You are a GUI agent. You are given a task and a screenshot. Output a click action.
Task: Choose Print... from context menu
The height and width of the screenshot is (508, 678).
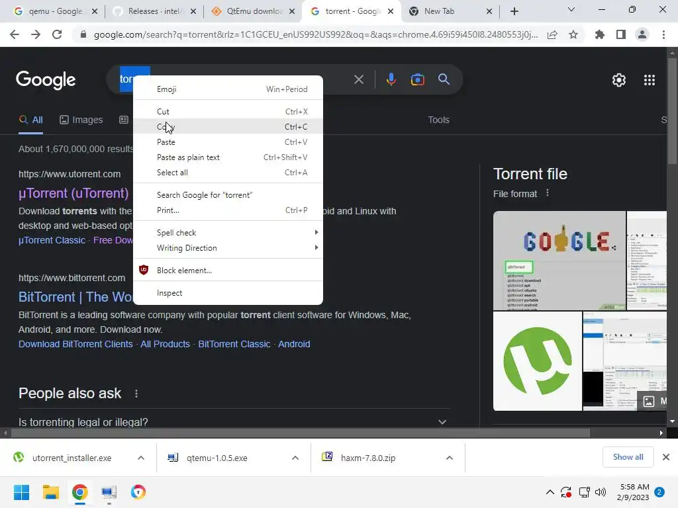coord(228,210)
